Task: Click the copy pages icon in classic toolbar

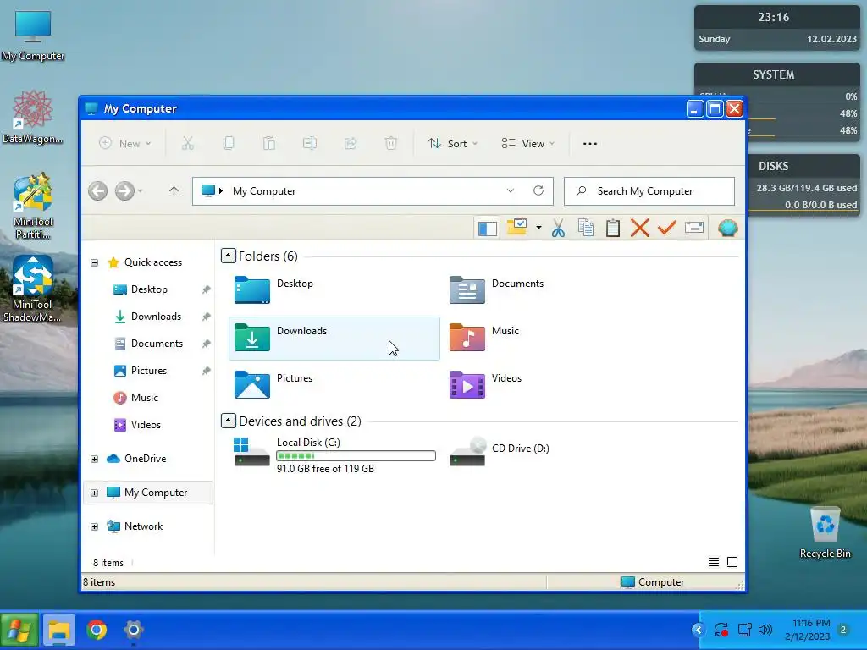Action: click(x=586, y=228)
